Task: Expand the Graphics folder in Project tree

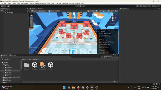Action: pos(4,67)
